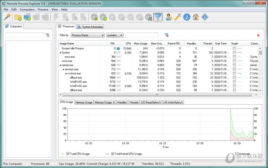This screenshot has height=168, width=268.
Task: Switch to the Threads graph tab
Action: (x=134, y=102)
